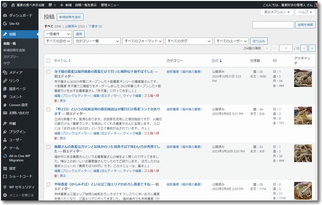The width and height of the screenshot is (322, 205).
Task: Open メディア media library icon
Action: (x=5, y=73)
